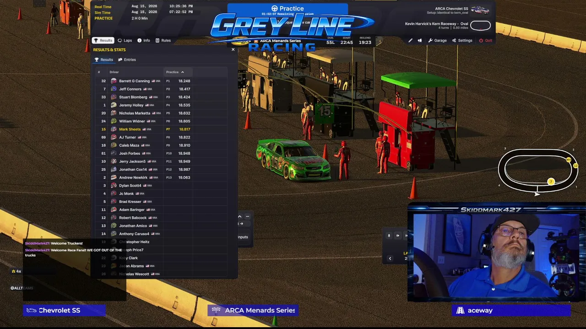Image resolution: width=586 pixels, height=329 pixels.
Task: Select the Results sub-tab under Results & Stats
Action: point(103,59)
